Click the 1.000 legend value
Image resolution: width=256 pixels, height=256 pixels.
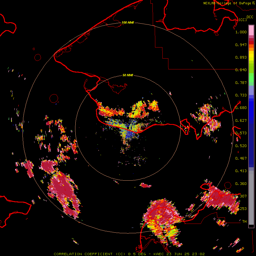pos(241,32)
